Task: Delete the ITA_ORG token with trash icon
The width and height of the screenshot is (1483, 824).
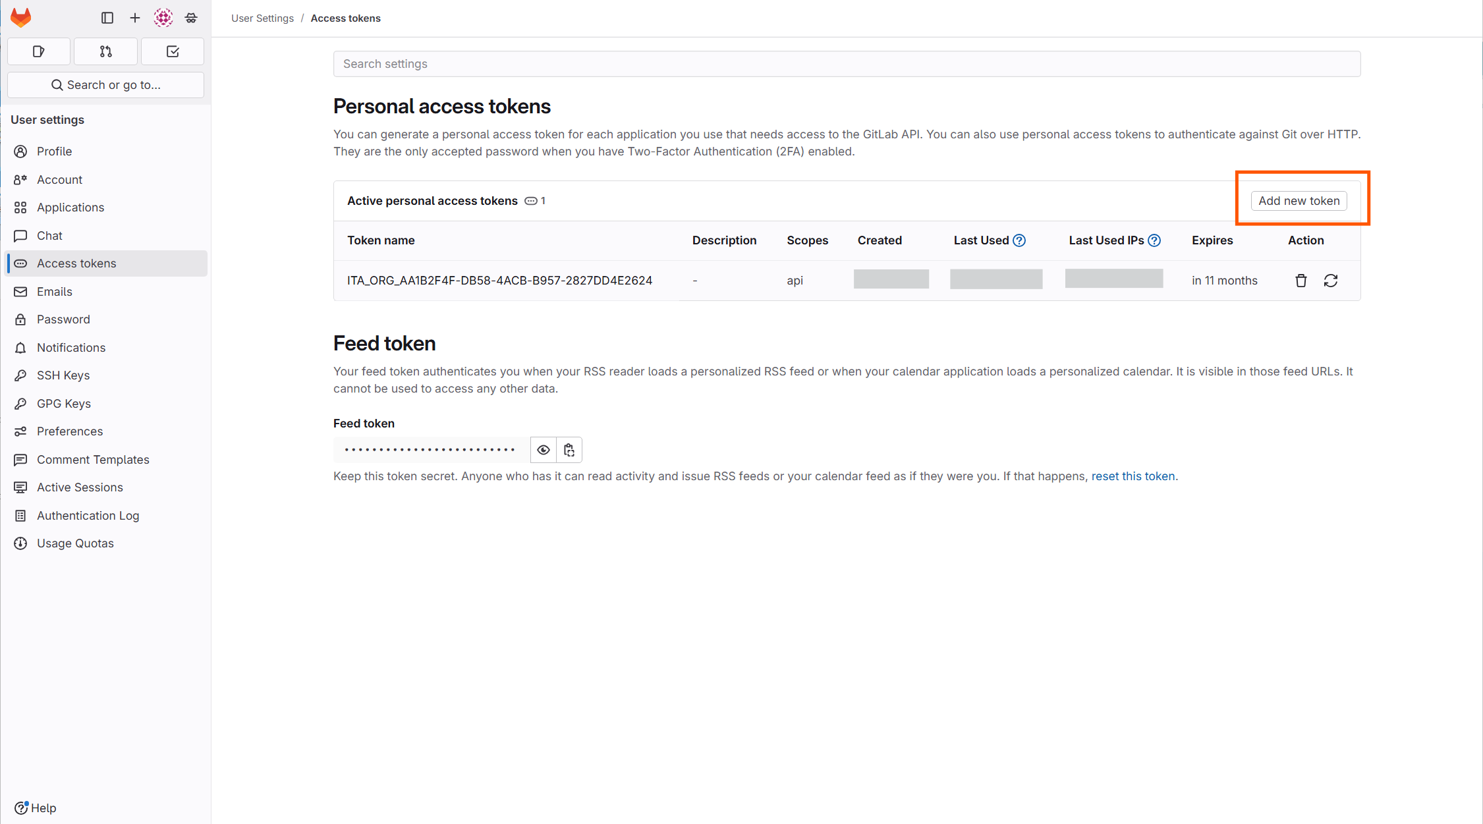Action: click(1301, 281)
